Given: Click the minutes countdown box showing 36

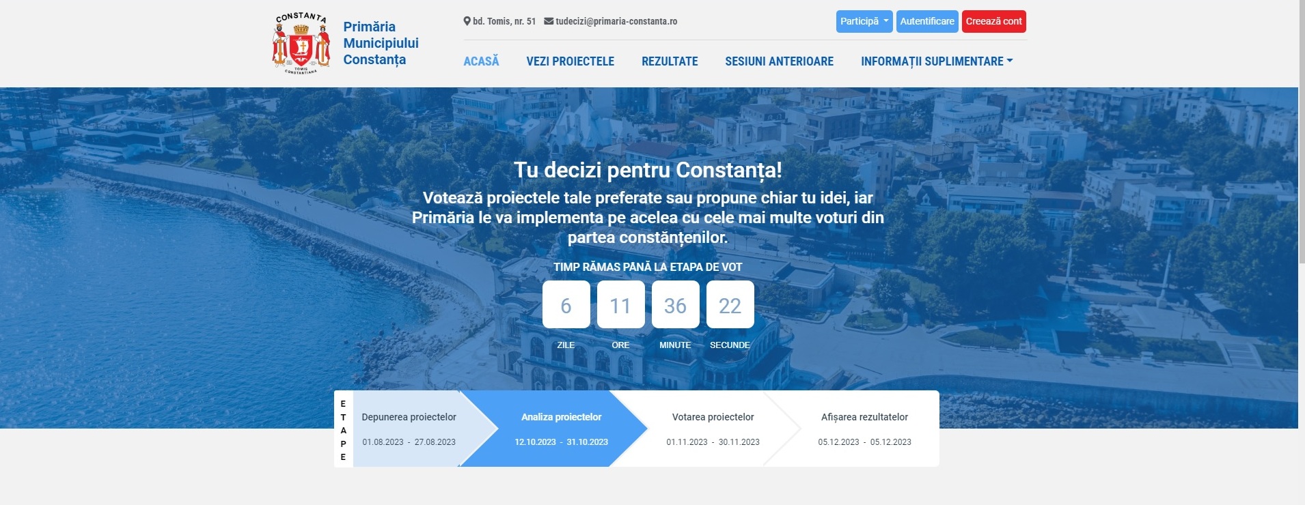Looking at the screenshot, I should pyautogui.click(x=675, y=304).
